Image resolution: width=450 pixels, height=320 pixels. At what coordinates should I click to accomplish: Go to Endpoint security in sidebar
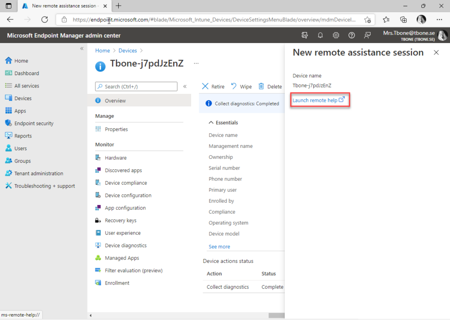tap(34, 123)
